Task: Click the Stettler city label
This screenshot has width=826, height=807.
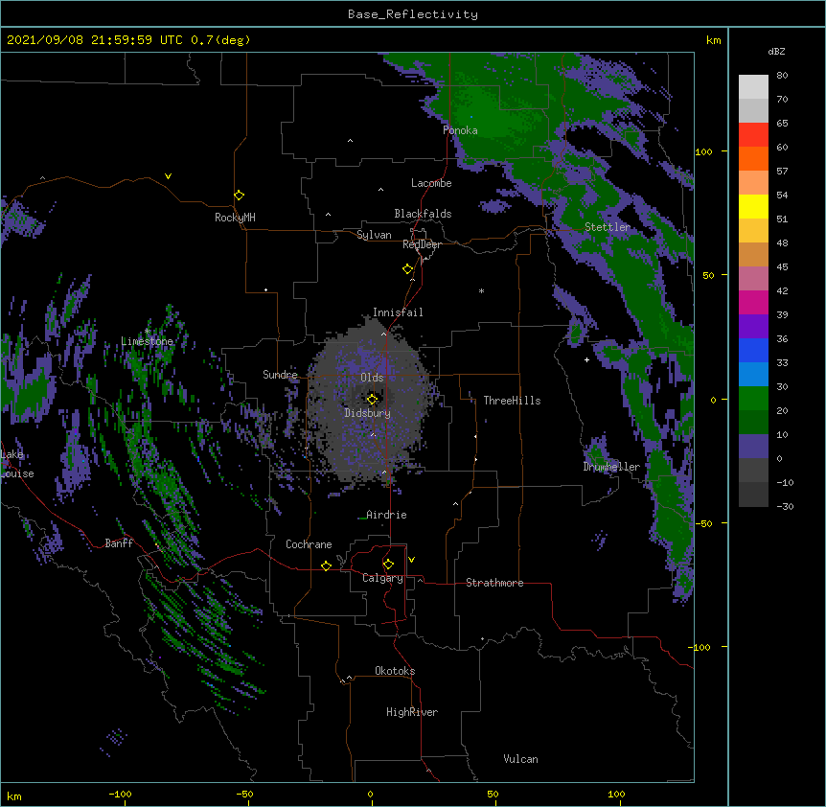Action: [x=608, y=227]
